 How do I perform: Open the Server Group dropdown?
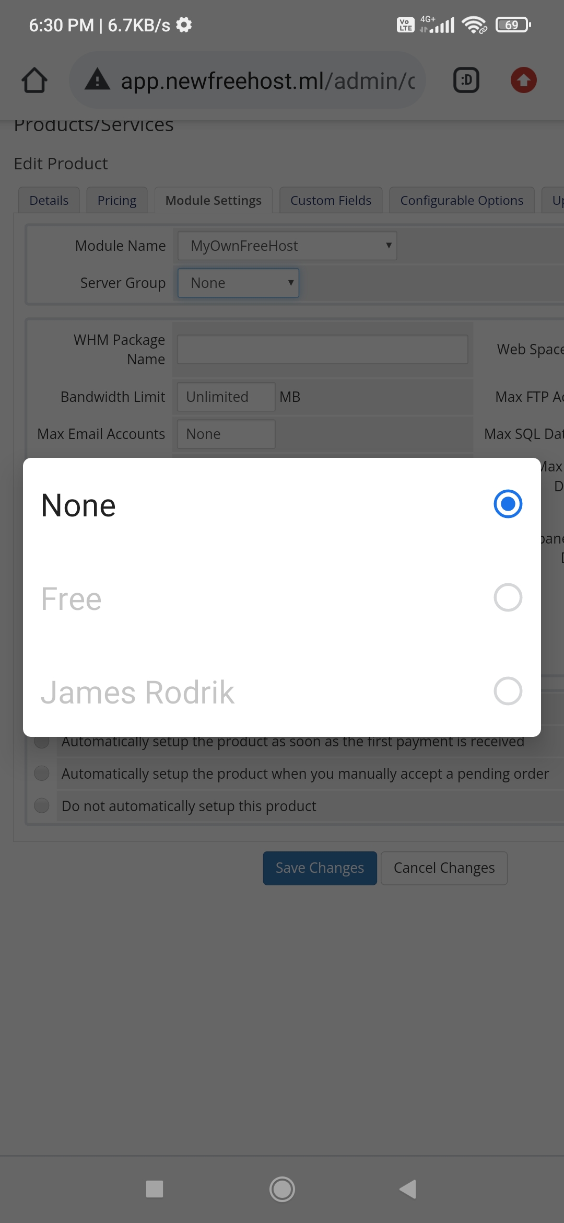[x=238, y=283]
